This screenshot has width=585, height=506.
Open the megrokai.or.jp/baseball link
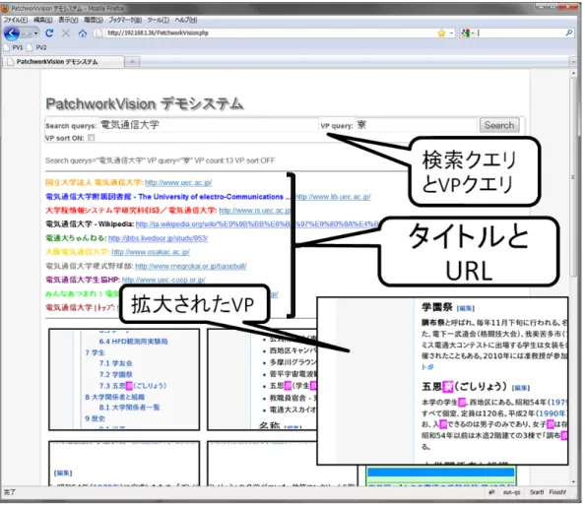[191, 266]
